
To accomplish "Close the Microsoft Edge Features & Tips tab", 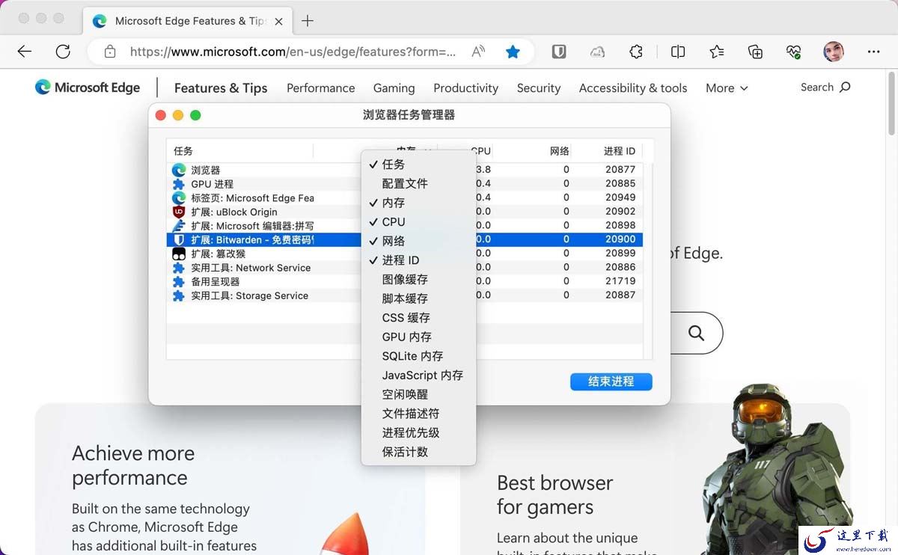I will tap(278, 21).
